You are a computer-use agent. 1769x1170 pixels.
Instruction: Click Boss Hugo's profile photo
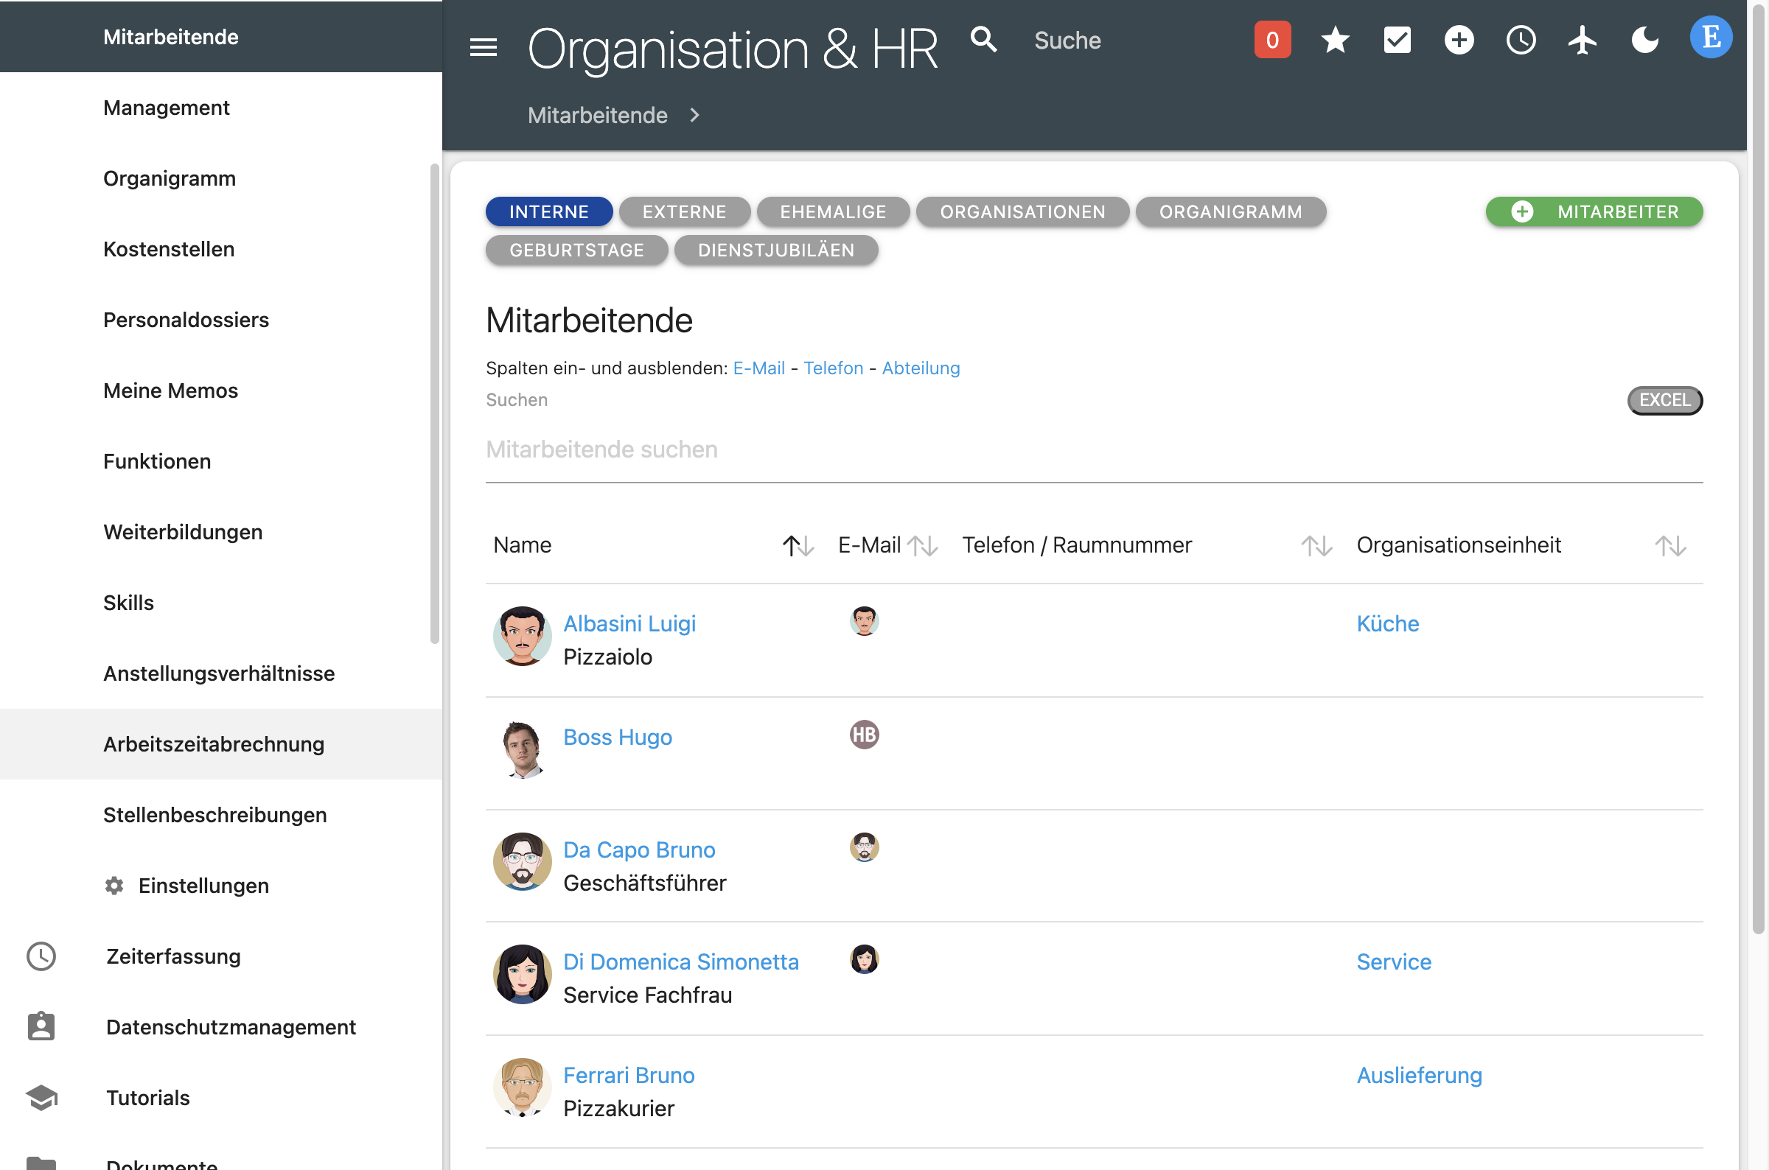(x=522, y=749)
